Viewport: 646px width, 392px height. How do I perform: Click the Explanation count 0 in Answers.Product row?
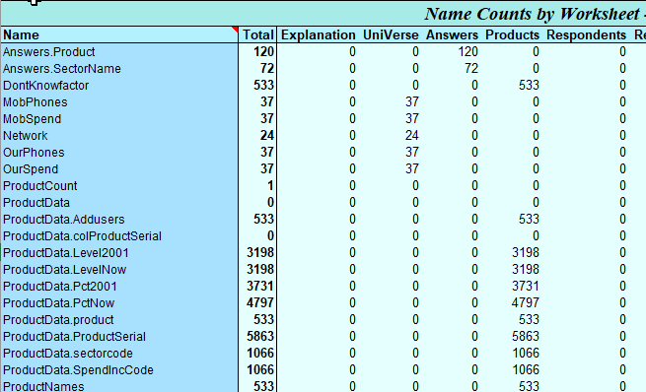pos(352,52)
